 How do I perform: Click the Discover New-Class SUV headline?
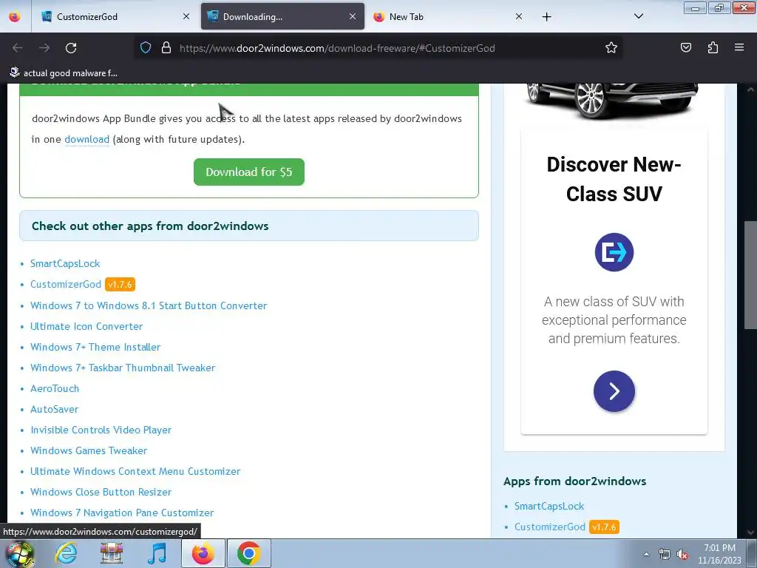(x=614, y=179)
